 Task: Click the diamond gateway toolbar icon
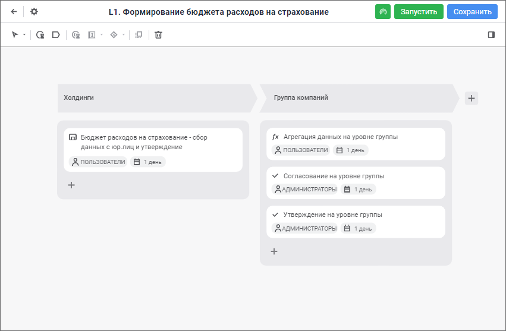coord(114,35)
